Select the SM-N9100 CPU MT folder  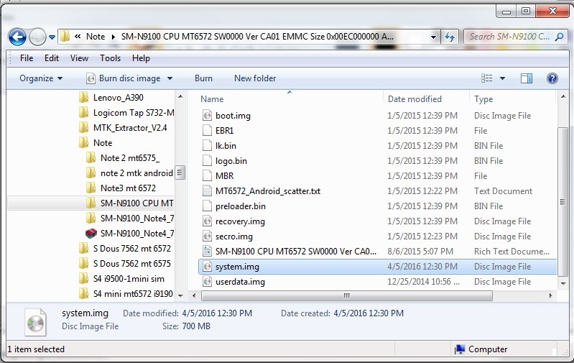pos(137,203)
